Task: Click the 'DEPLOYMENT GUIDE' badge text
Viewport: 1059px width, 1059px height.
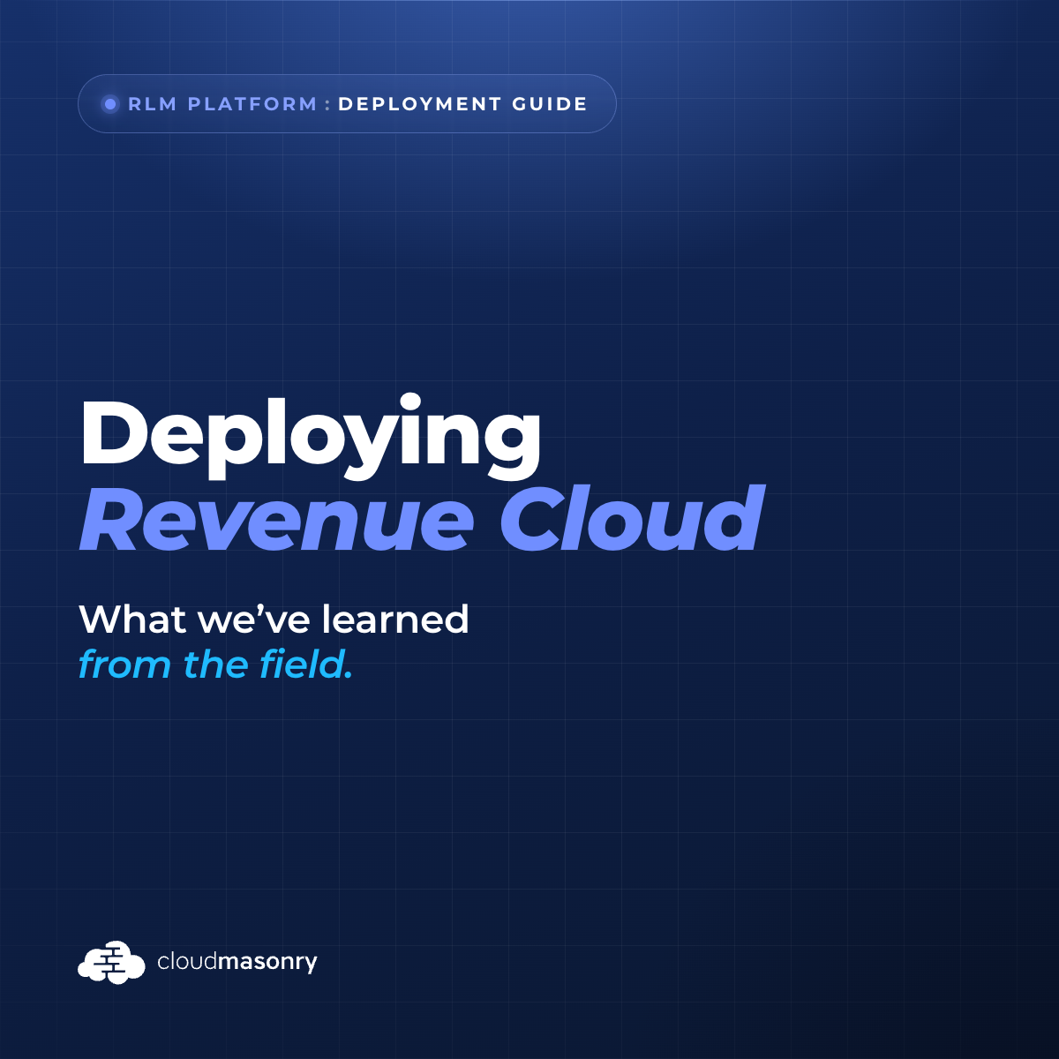Action: pos(462,104)
